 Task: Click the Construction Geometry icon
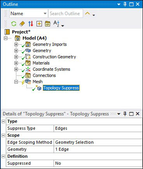pos(28,57)
